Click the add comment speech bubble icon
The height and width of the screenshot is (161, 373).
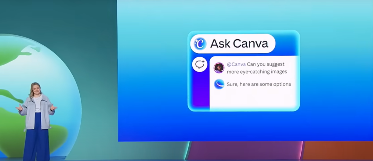click(x=200, y=64)
